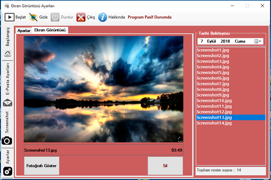This screenshot has height=180, width=271.
Task: Click the Başlangıç vertical sidebar label
Action: (x=8, y=37)
